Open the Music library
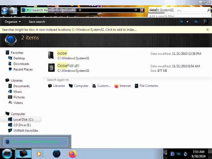This screenshot has width=212, height=159. pos(15,91)
